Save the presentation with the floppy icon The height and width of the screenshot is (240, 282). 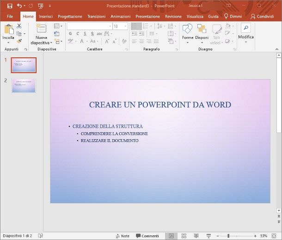click(x=10, y=6)
